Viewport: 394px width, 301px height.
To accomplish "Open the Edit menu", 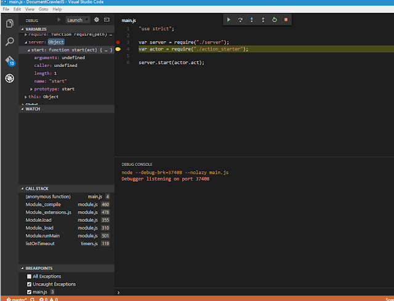I will tap(17, 9).
